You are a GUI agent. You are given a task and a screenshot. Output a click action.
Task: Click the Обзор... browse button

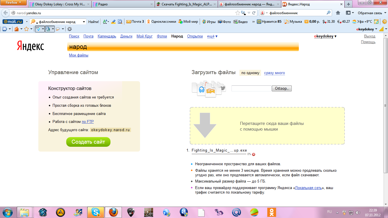pos(282,89)
